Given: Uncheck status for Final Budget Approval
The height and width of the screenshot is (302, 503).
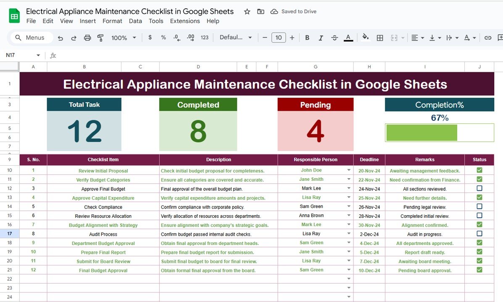Looking at the screenshot, I should [479, 270].
